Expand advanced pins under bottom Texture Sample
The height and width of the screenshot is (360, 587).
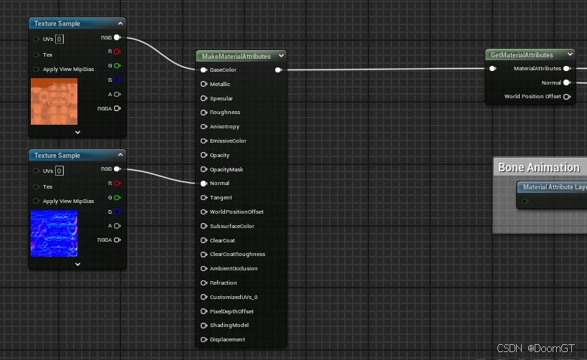click(77, 264)
